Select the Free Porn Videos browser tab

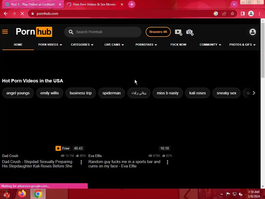95,4
